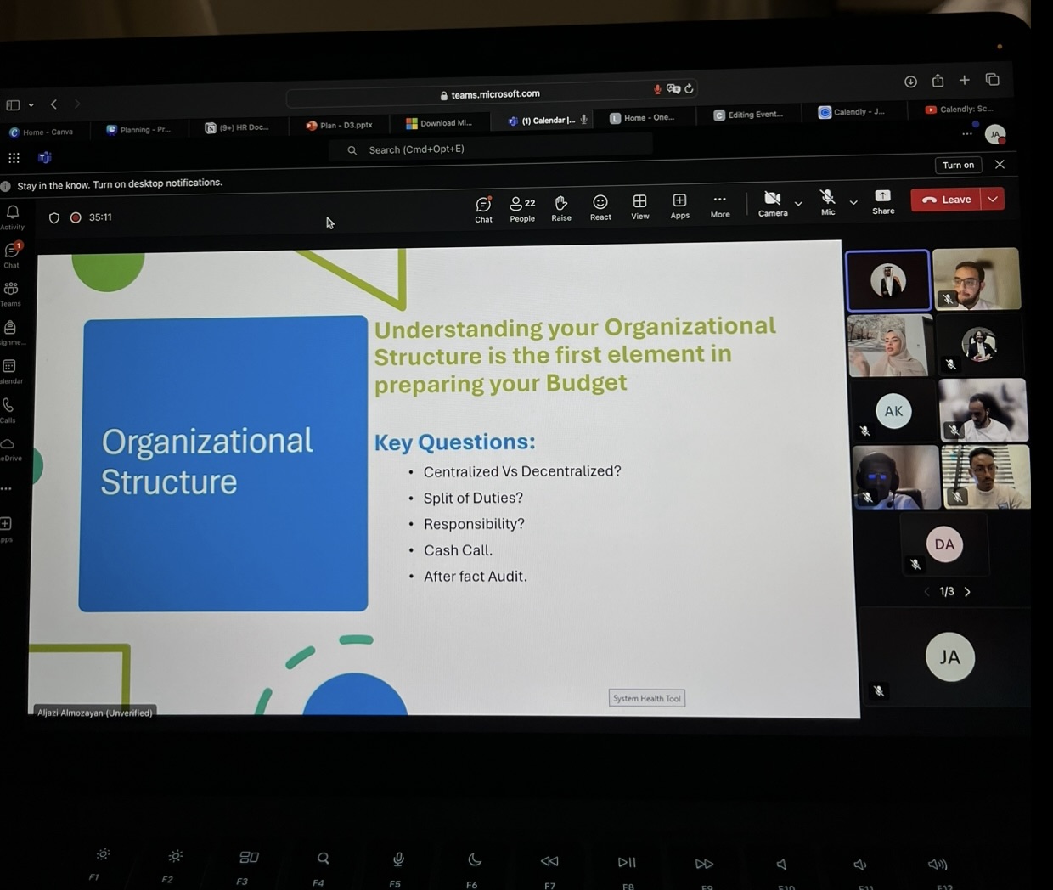Screen dimensions: 1053x890
Task: Click Turn on for desktop notifications
Action: [958, 165]
